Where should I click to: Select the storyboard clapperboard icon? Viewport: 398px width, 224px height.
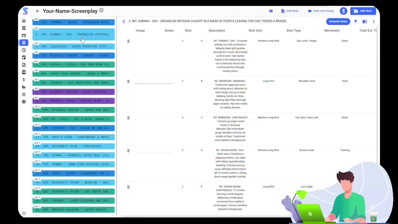tap(24, 35)
